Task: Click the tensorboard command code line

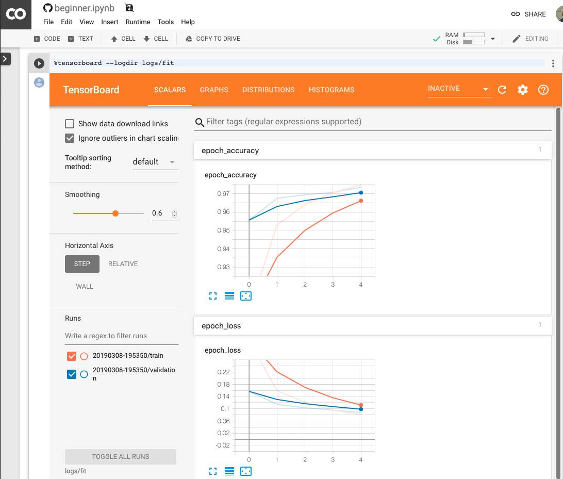Action: pos(299,63)
